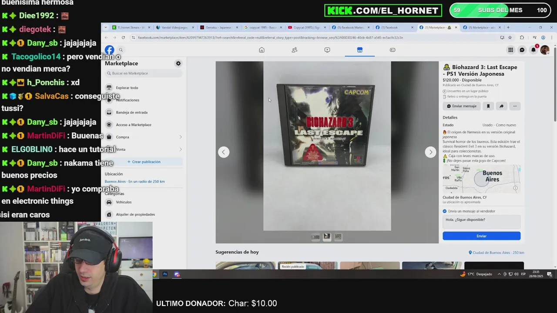Go to the Facebook logo home
The width and height of the screenshot is (557, 313).
[x=109, y=50]
